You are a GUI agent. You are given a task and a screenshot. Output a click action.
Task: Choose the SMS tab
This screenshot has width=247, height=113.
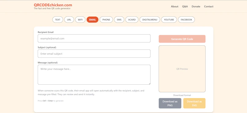[119, 20]
